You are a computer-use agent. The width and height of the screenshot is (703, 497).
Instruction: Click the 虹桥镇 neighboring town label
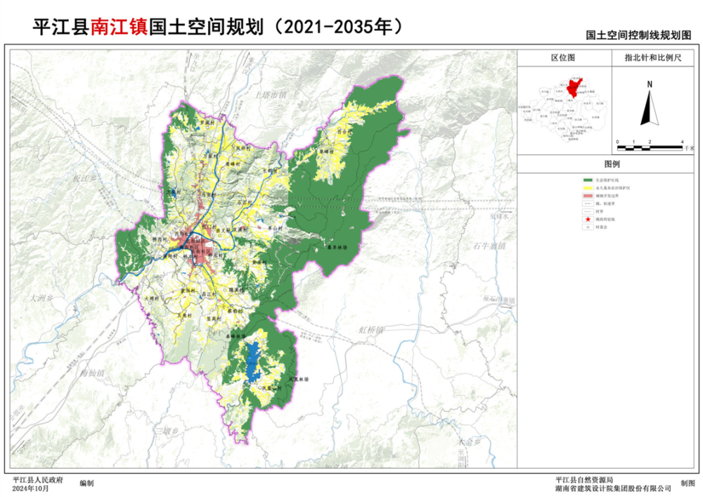tap(370, 329)
